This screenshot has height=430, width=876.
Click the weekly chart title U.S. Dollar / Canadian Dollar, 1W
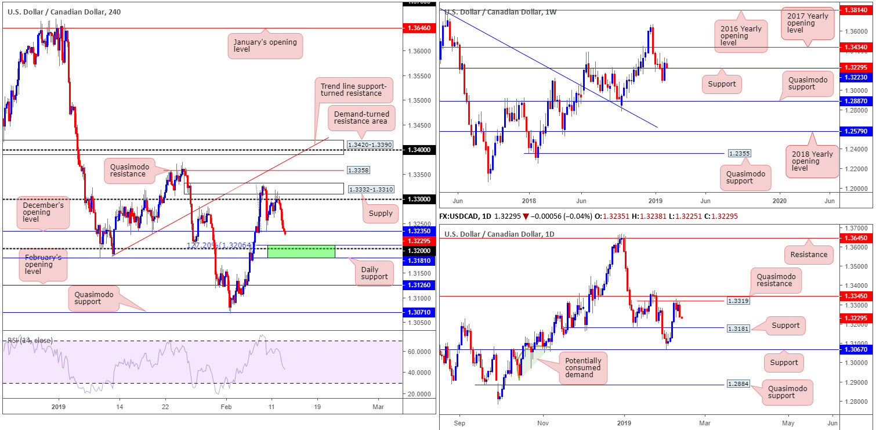click(500, 12)
